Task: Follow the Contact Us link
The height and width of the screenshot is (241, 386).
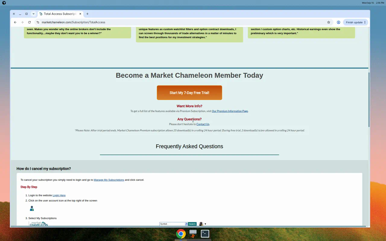Action: pyautogui.click(x=203, y=124)
